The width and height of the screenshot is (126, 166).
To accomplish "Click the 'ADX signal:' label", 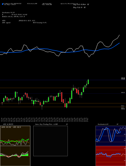I will pos(6,23).
